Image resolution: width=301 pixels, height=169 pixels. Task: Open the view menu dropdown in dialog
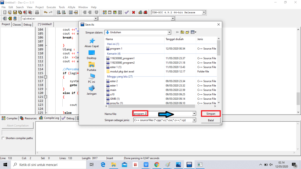194,32
